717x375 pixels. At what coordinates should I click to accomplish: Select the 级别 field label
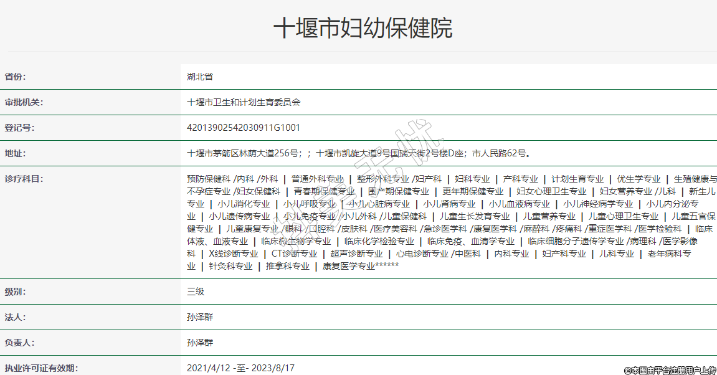16,292
